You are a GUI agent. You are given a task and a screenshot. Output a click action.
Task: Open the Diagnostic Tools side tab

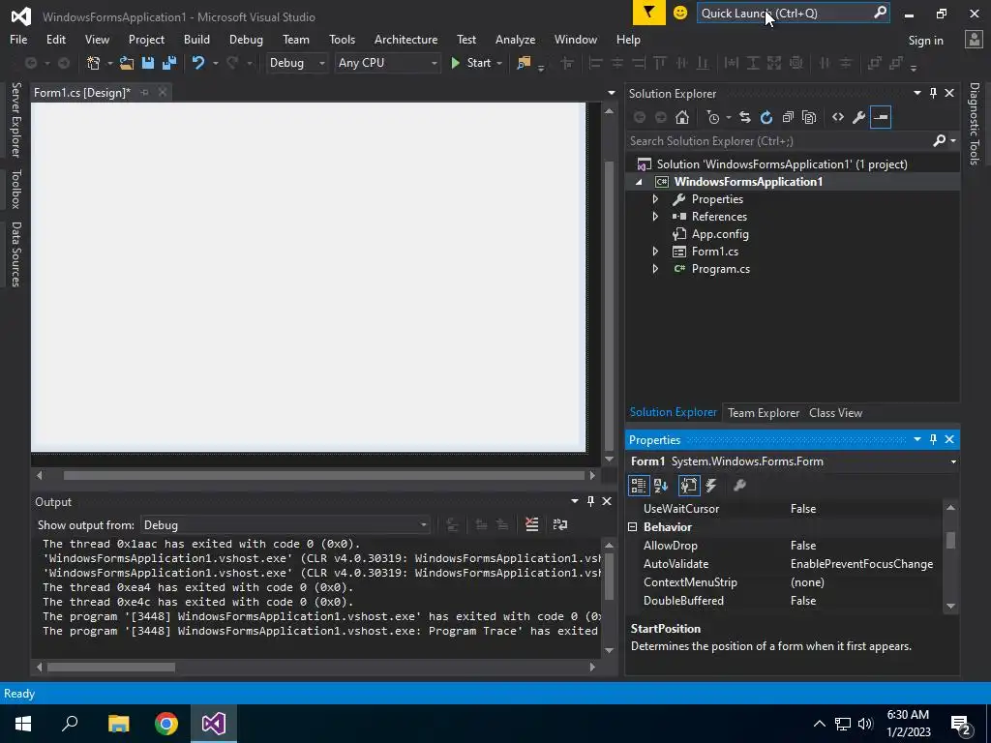pyautogui.click(x=975, y=123)
